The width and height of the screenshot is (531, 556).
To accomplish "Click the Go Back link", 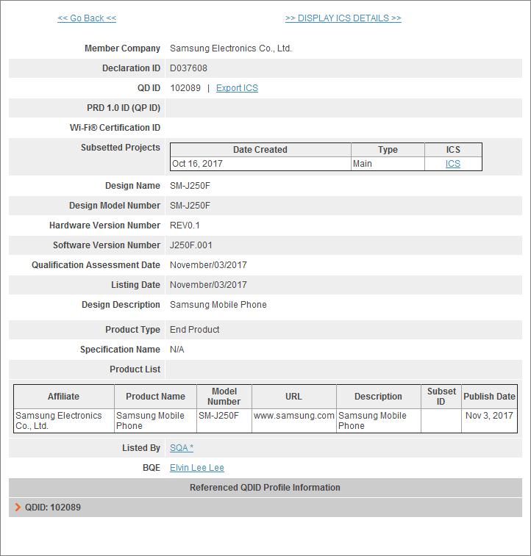I will coord(87,18).
